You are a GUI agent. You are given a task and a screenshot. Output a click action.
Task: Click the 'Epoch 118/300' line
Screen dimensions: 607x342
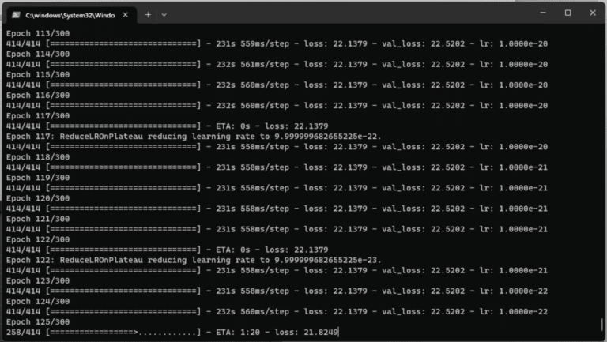pos(38,157)
